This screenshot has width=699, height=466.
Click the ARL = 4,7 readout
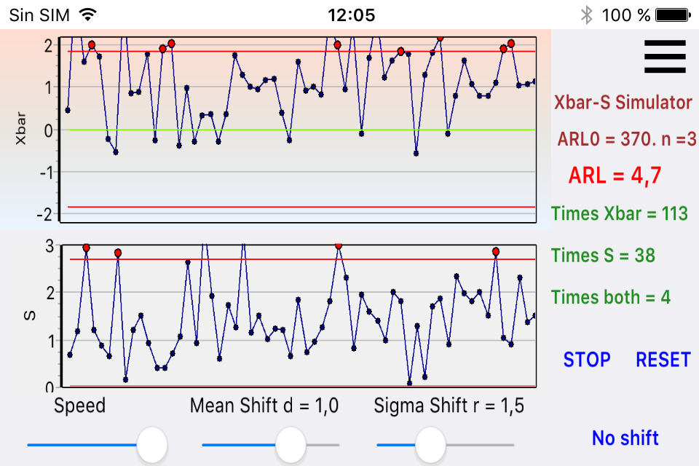click(615, 175)
